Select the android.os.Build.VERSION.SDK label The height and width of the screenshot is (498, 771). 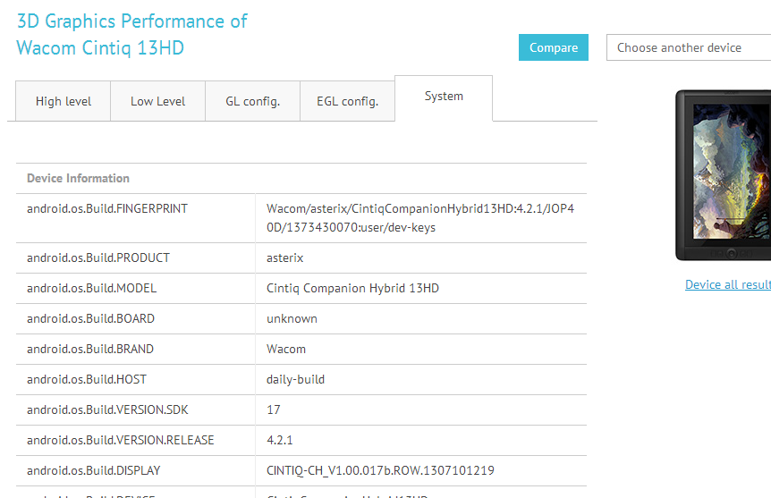[x=107, y=410]
